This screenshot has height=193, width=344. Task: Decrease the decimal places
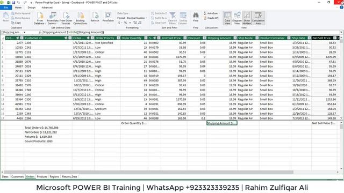tap(140, 23)
